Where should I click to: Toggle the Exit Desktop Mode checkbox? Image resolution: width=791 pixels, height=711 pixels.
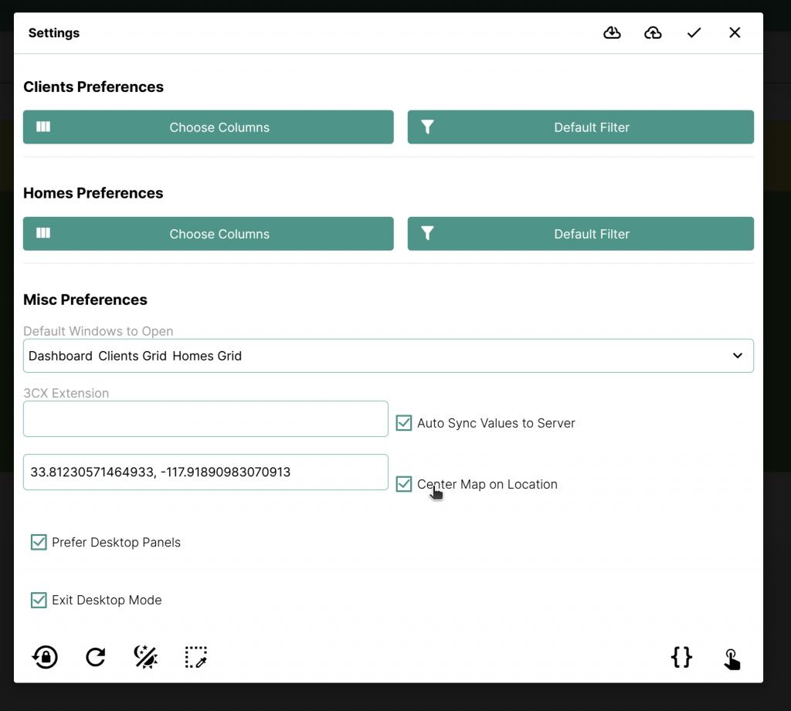pos(39,600)
